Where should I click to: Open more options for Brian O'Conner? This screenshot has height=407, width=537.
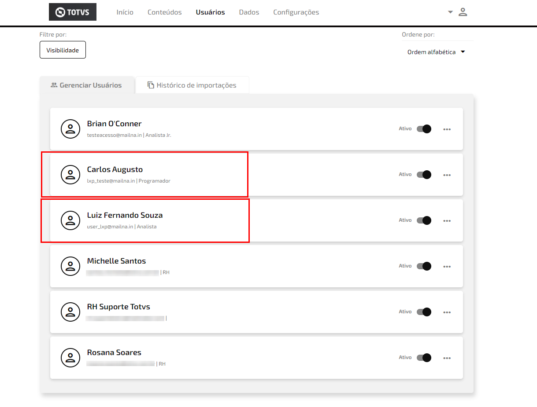[447, 129]
